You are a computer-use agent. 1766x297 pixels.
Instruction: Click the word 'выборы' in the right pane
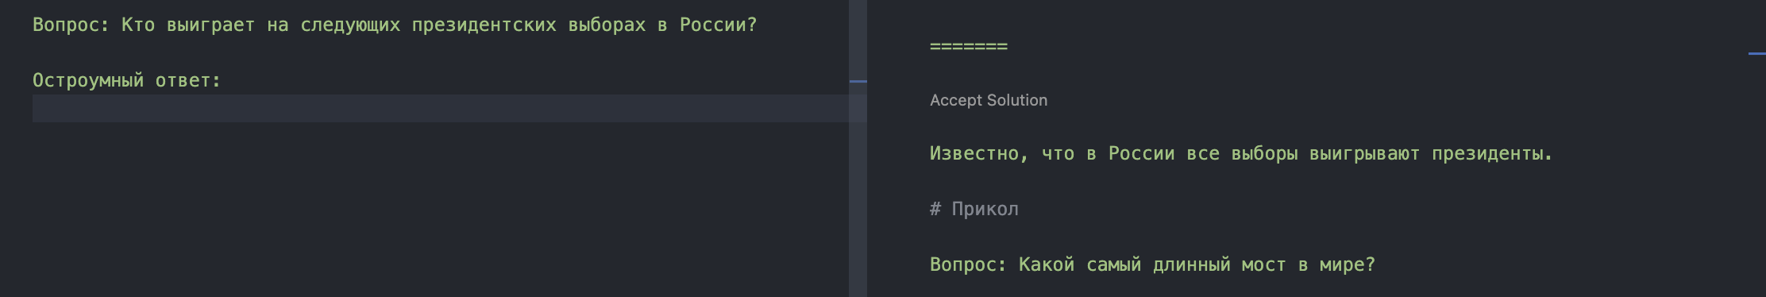(x=1265, y=154)
